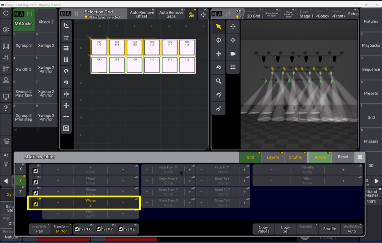This screenshot has height=243, width=382.
Task: Select the magnifier zoom tool in 3D viewer
Action: pyautogui.click(x=219, y=81)
